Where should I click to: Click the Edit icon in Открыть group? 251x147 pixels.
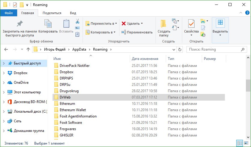203,28
